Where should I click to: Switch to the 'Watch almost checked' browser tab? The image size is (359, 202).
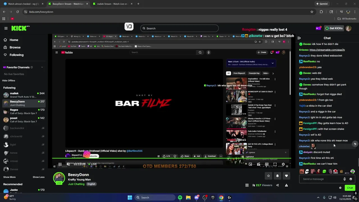(x=23, y=4)
